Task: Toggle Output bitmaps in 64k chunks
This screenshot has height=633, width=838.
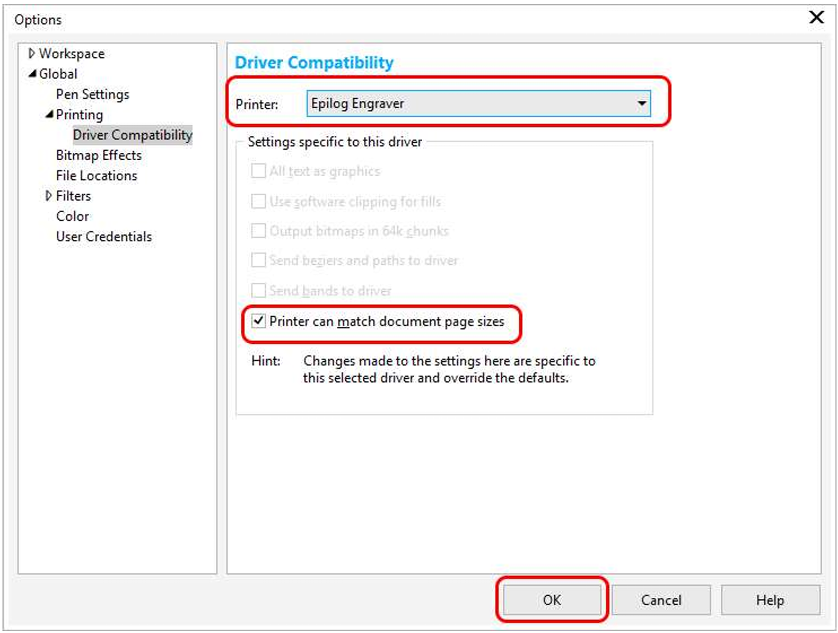Action: 259,231
